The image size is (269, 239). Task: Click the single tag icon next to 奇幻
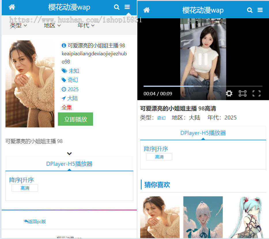pyautogui.click(x=64, y=80)
